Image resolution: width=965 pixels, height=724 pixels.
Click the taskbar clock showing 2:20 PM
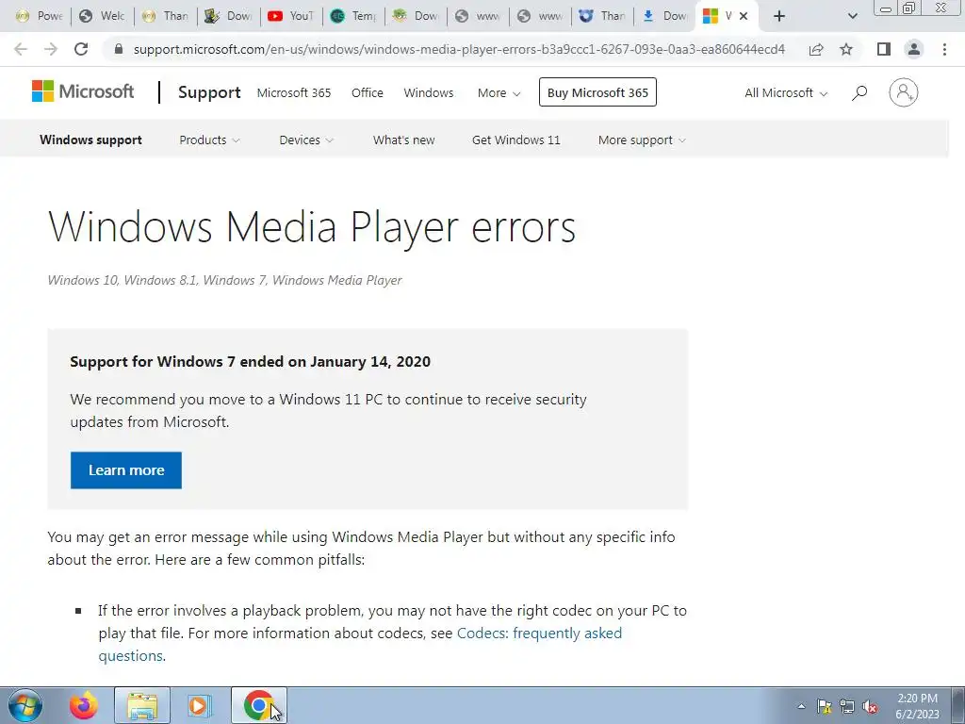917,706
